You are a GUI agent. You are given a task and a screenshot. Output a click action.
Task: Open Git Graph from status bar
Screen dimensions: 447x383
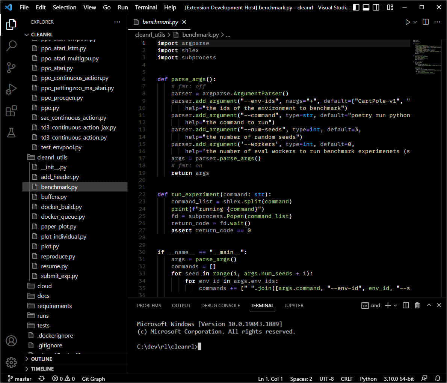click(x=94, y=379)
